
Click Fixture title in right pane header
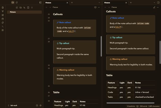114,7
